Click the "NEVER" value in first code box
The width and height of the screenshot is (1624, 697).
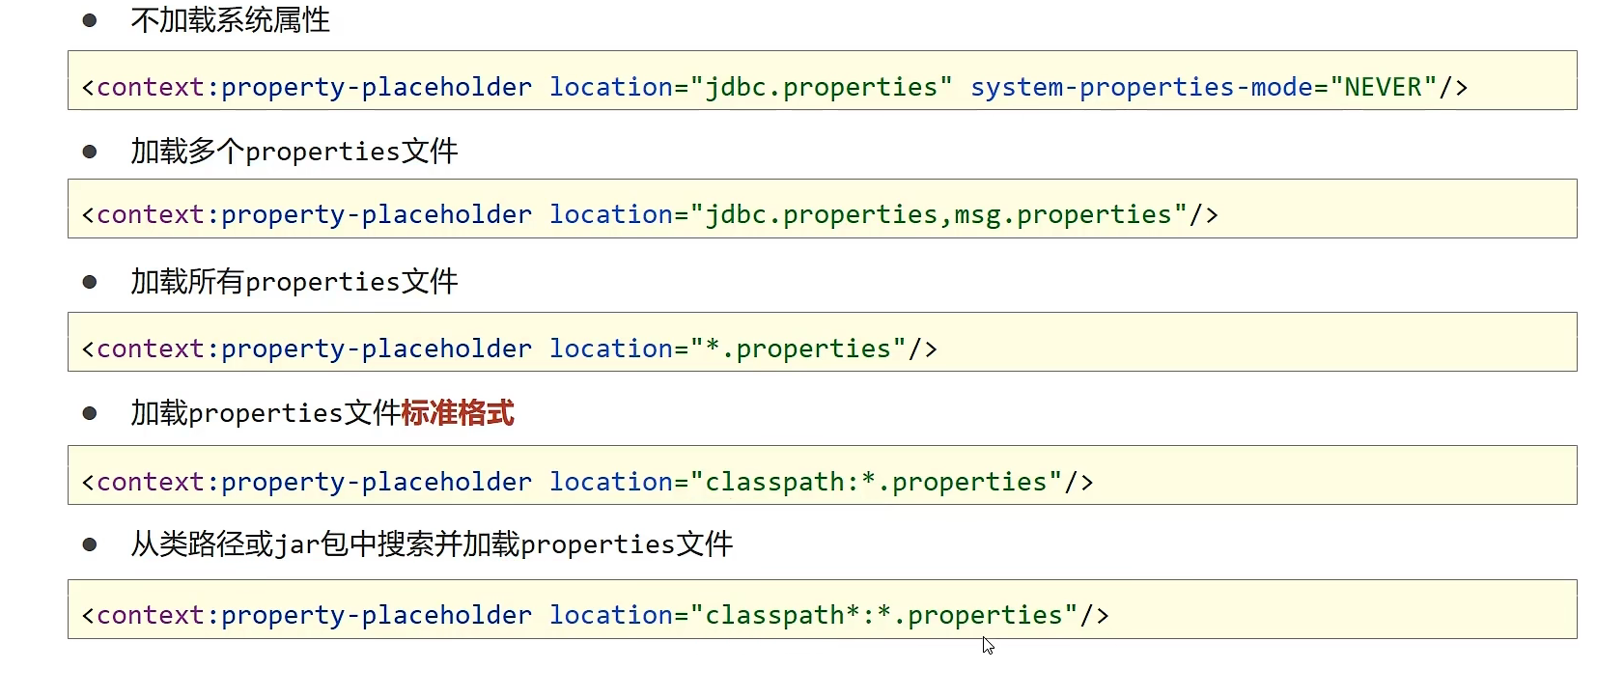[1383, 87]
